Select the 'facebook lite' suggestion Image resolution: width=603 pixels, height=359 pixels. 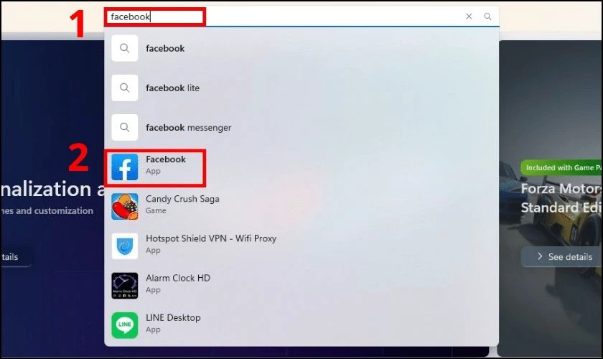click(x=301, y=88)
